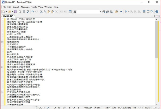Click the Find Next binoculars icon

[104, 12]
